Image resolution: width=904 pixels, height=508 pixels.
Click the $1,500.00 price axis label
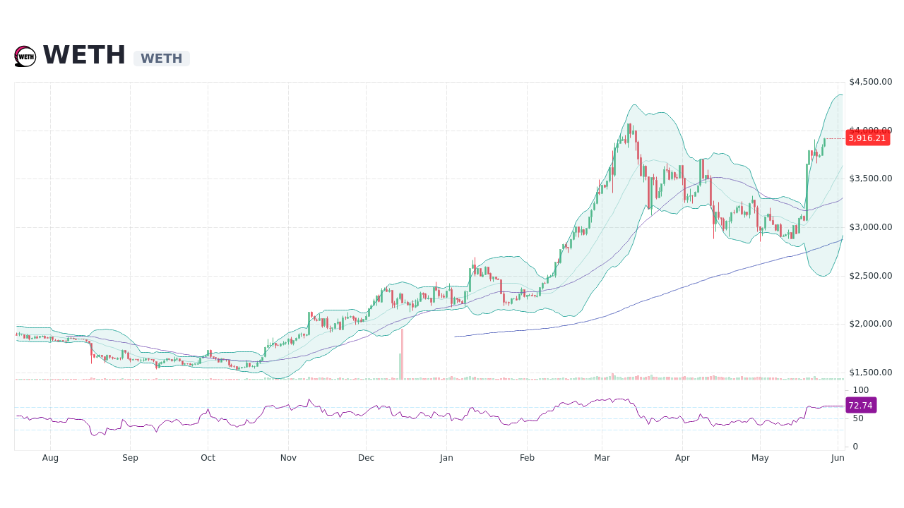tap(871, 373)
